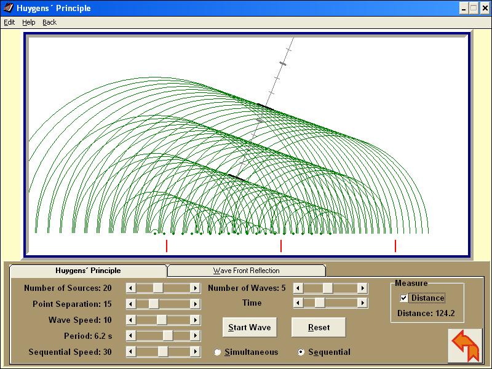Screen dimensions: 492x369
Task: Click the Point Separation: 15 label
Action: [x=72, y=304]
